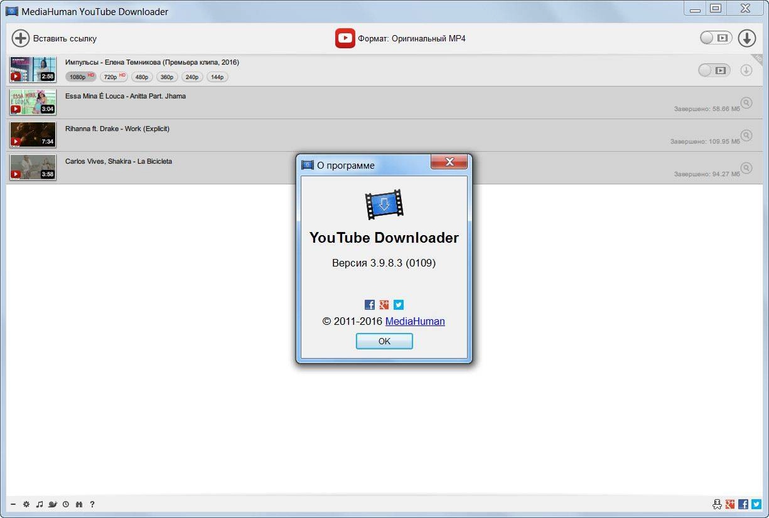The image size is (769, 518).
Task: Click the music note icon in bottom bar
Action: point(40,504)
